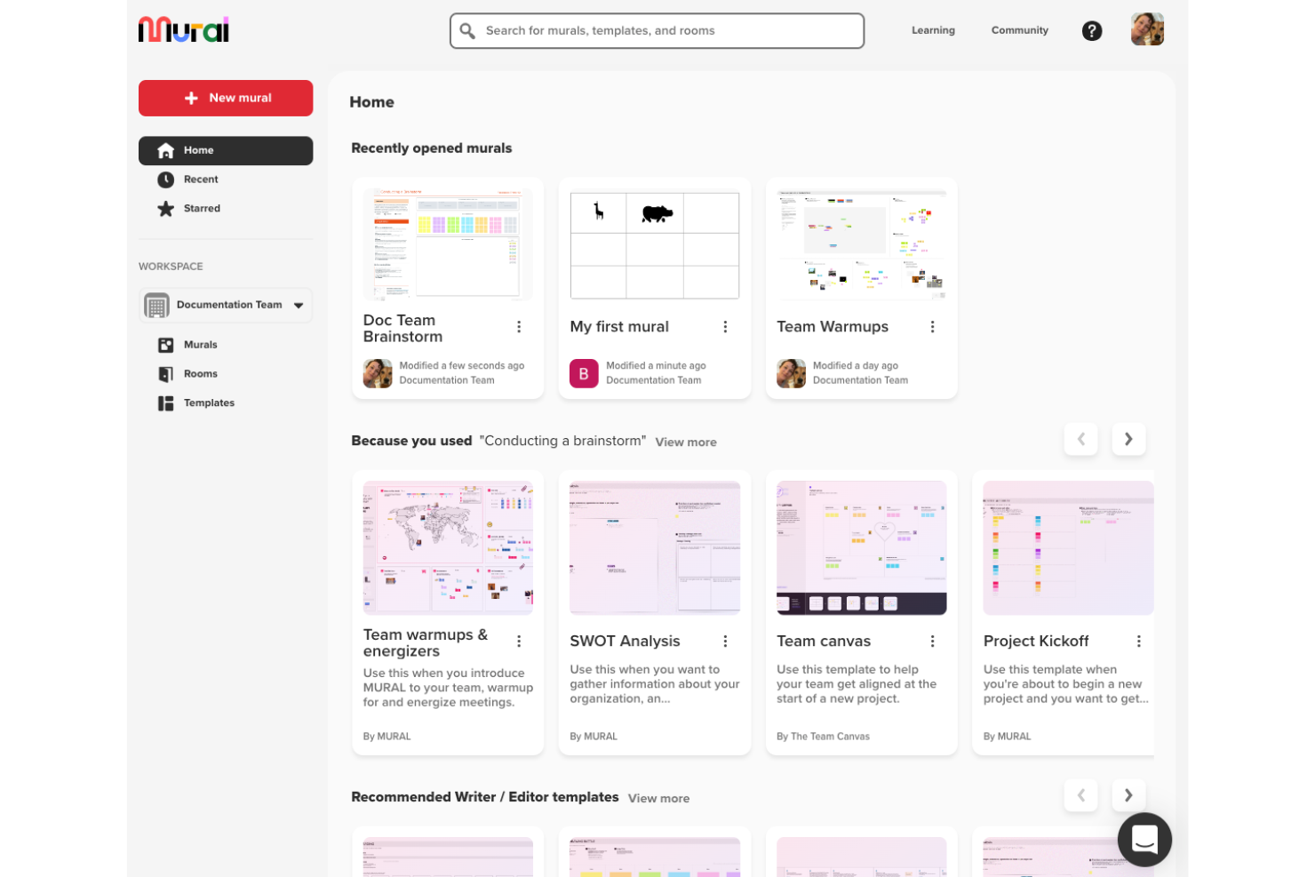Click 'Modified a minute ago' text

click(x=656, y=366)
